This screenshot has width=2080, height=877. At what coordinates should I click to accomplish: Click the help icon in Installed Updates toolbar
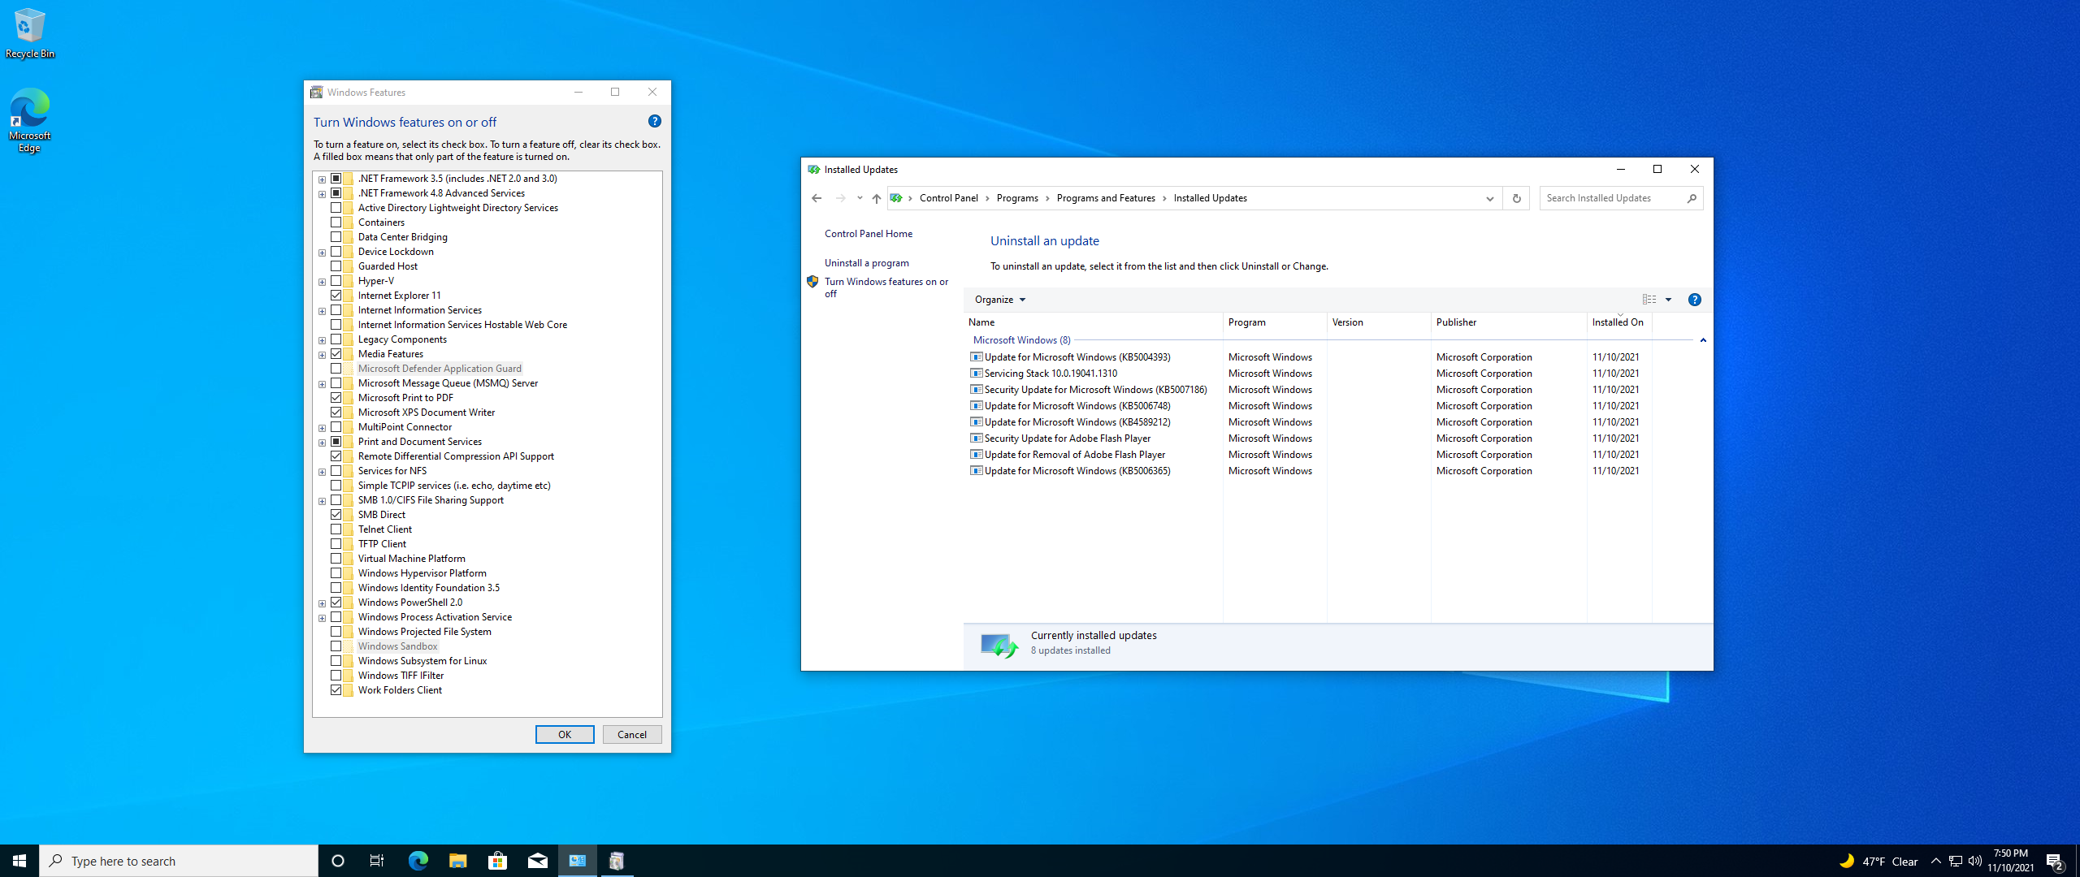click(1694, 300)
